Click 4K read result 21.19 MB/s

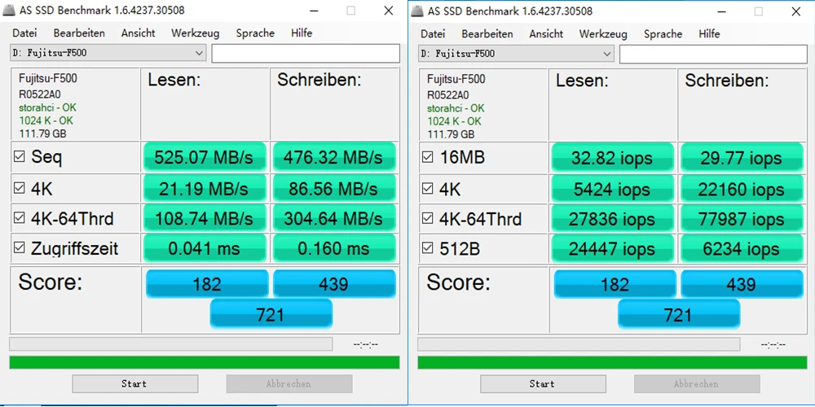205,188
